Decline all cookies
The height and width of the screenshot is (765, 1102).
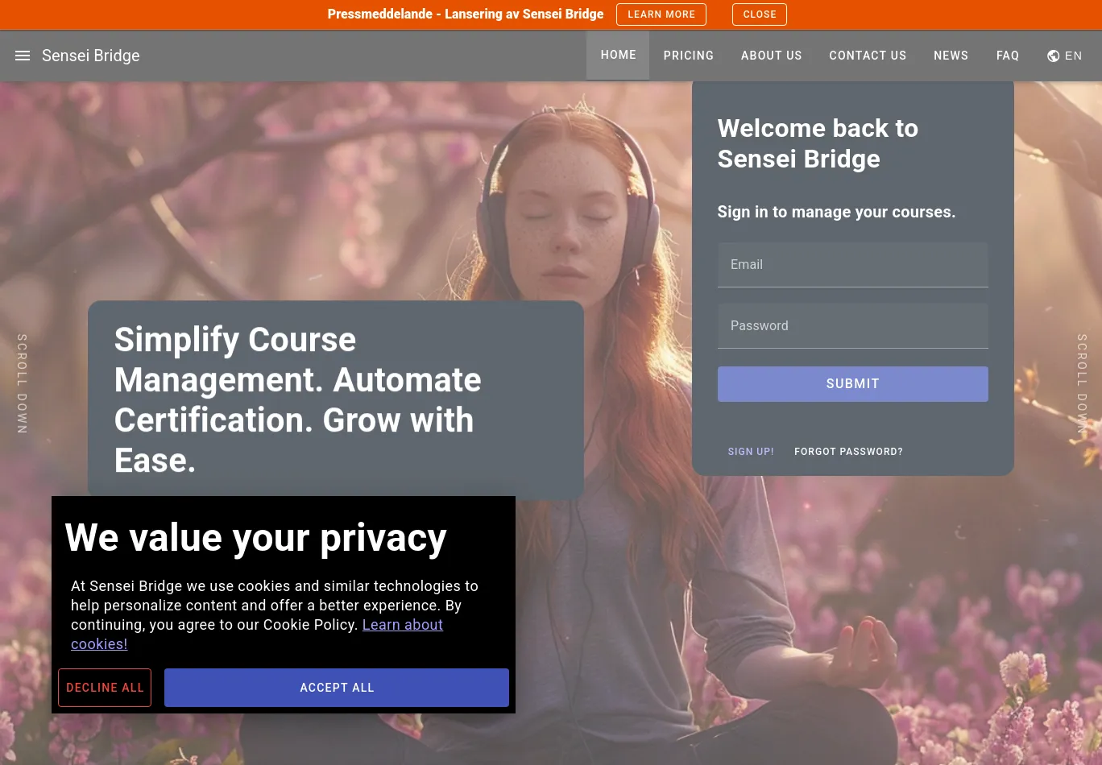[x=105, y=688]
